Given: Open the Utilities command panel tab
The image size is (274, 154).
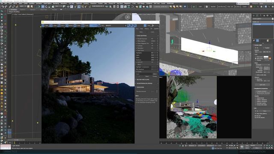Looking at the screenshot, I should coord(271,16).
